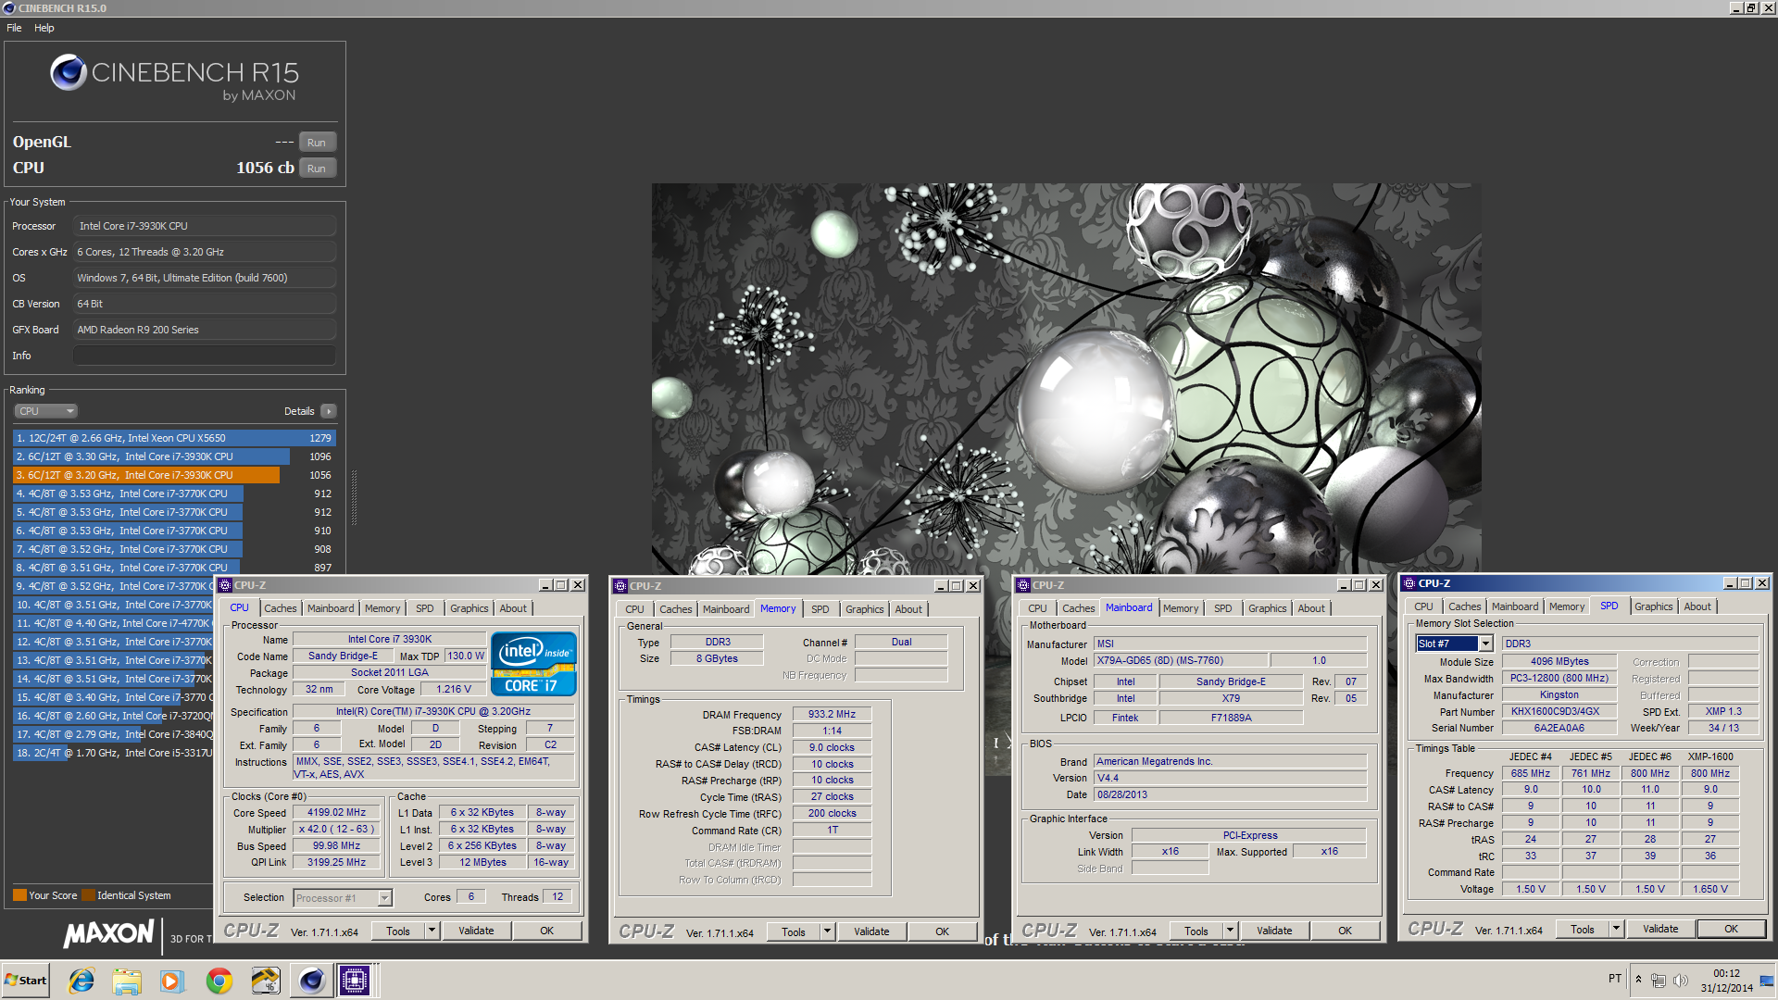Click the Cinebench taskbar icon
The image size is (1778, 1000).
pyautogui.click(x=311, y=981)
